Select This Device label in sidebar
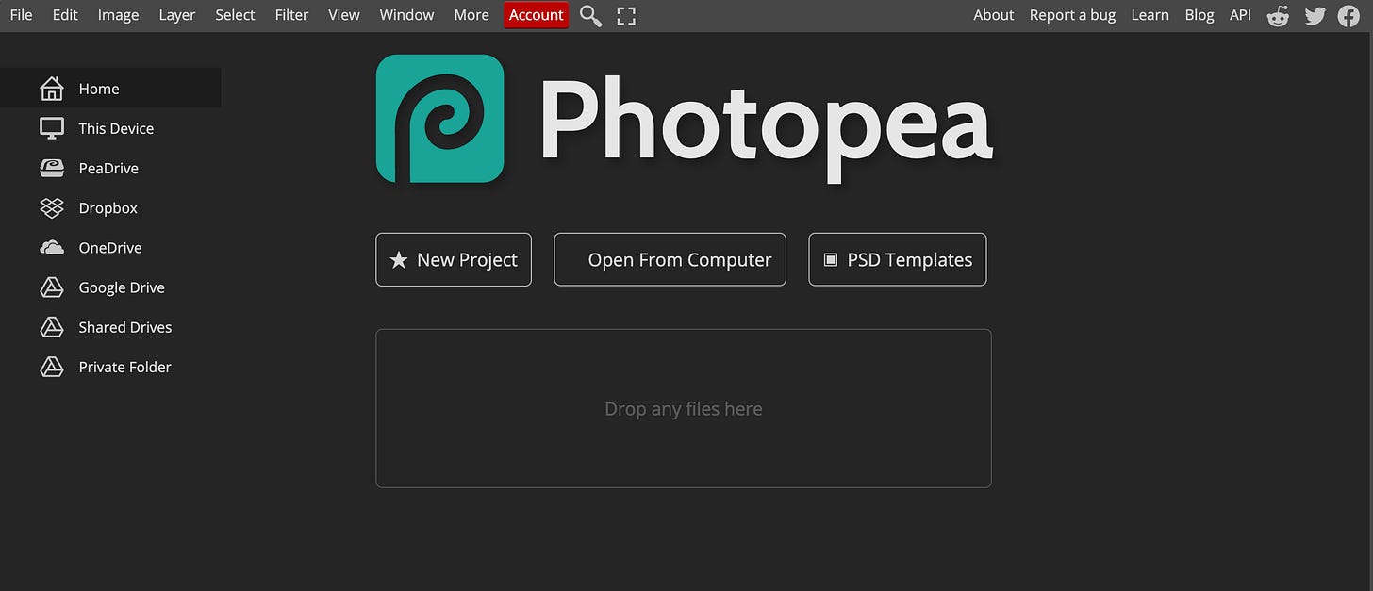The height and width of the screenshot is (591, 1373). click(116, 128)
